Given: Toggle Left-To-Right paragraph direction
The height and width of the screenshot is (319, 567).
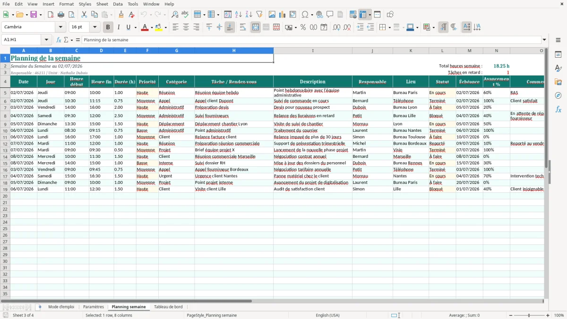Looking at the screenshot, I should pos(443,27).
